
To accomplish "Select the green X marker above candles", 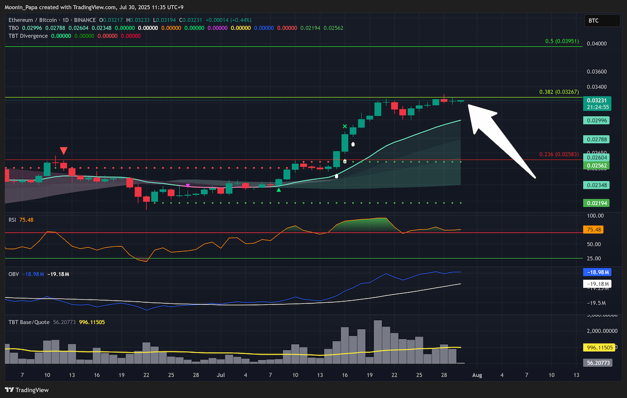I will (345, 127).
